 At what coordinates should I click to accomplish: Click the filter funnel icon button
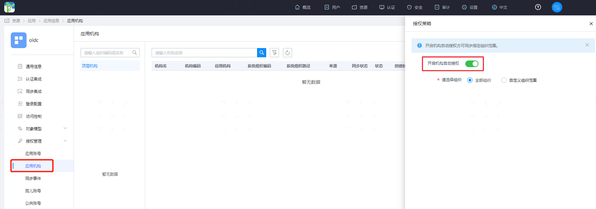click(274, 52)
